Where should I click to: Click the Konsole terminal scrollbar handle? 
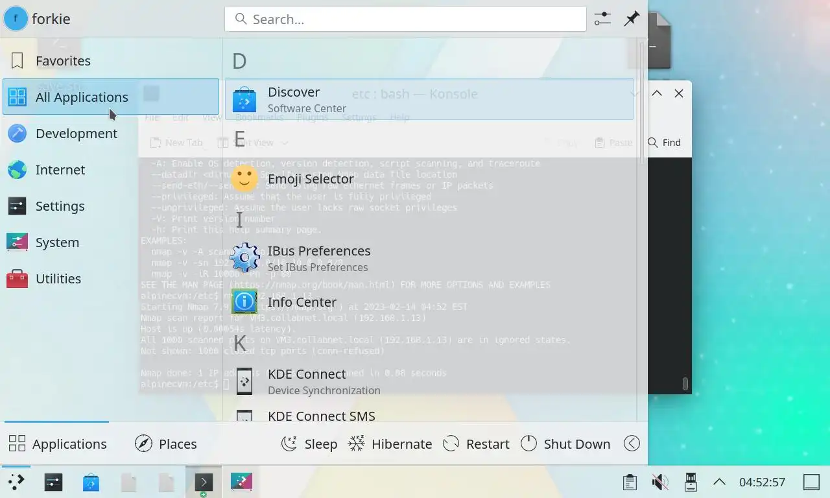click(685, 384)
